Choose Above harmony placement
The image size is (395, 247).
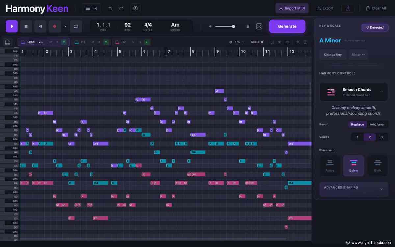(330, 166)
